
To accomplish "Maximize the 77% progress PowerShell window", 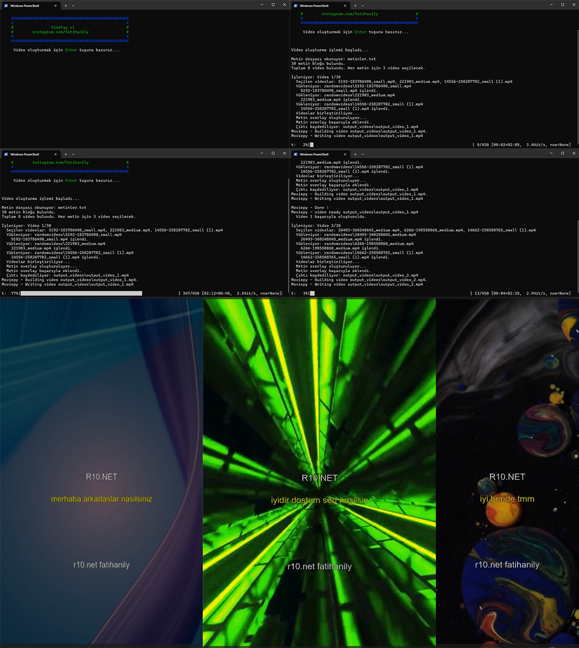I will click(x=273, y=153).
